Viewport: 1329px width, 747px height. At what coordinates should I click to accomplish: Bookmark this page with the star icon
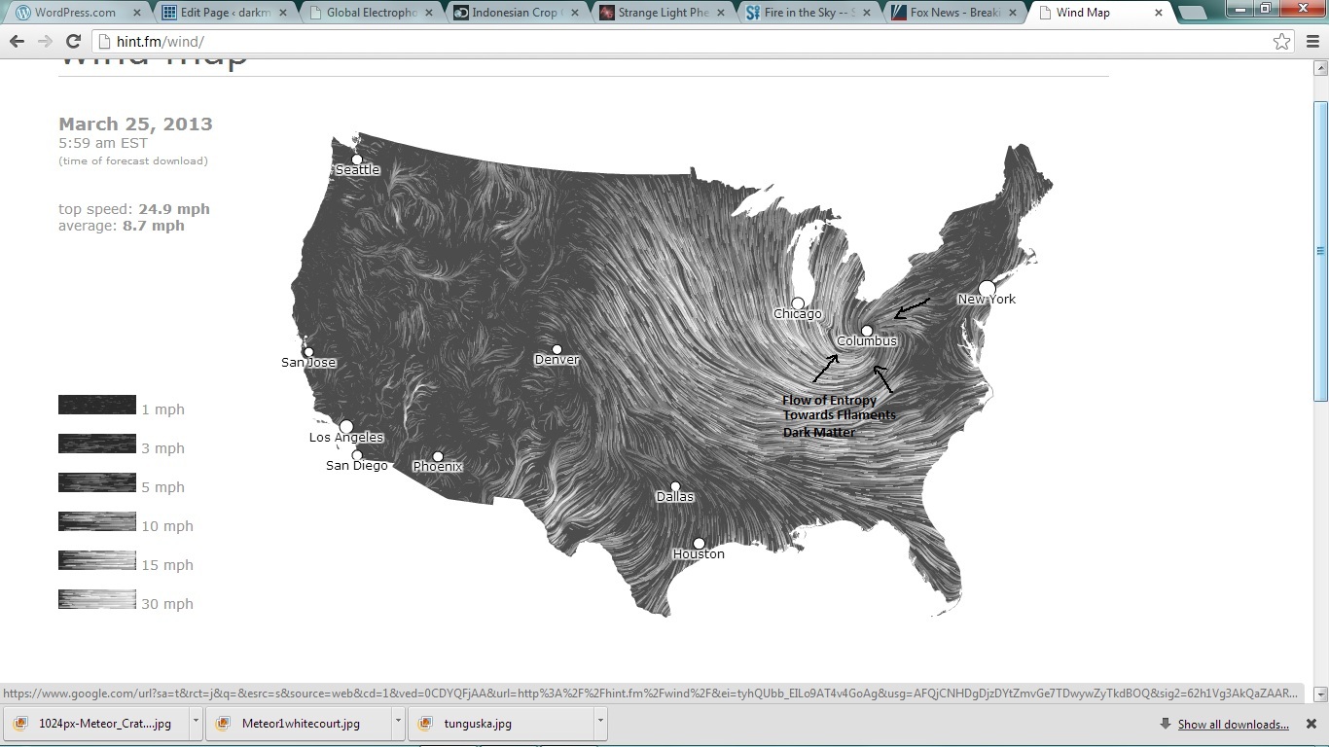pyautogui.click(x=1281, y=42)
